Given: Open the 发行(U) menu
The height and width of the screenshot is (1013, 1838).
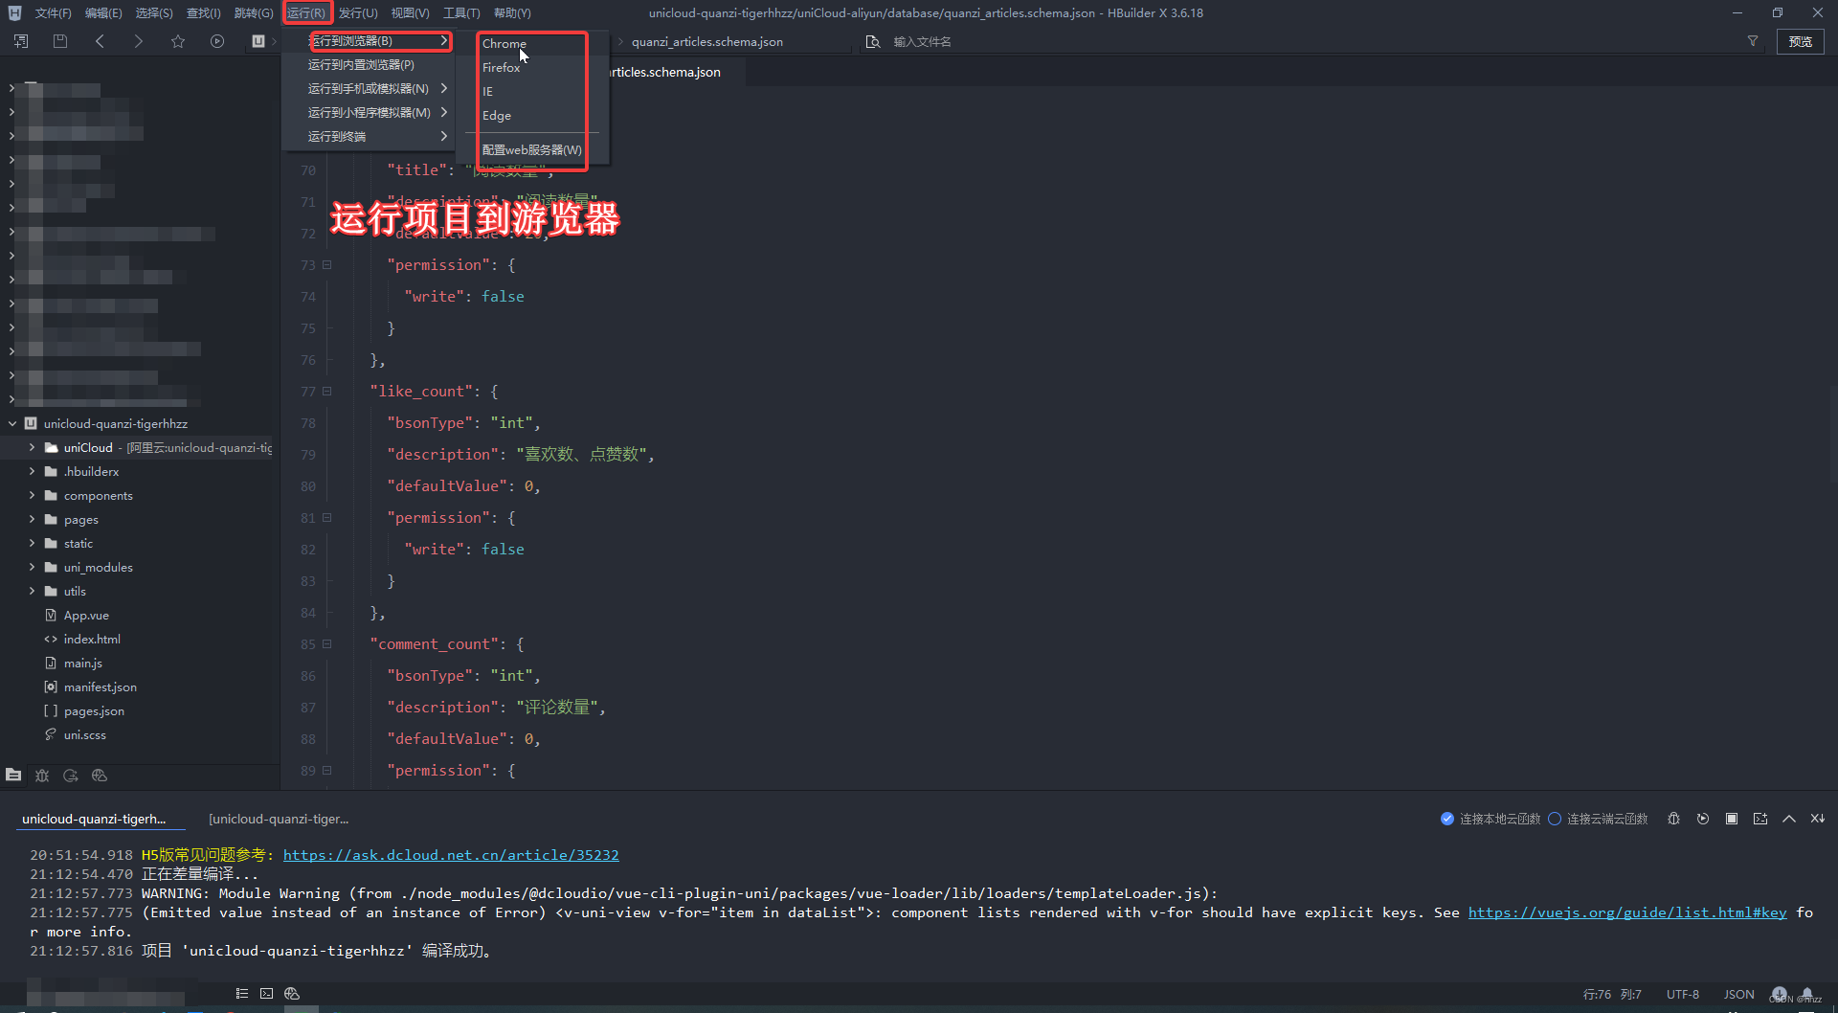Looking at the screenshot, I should click(358, 12).
